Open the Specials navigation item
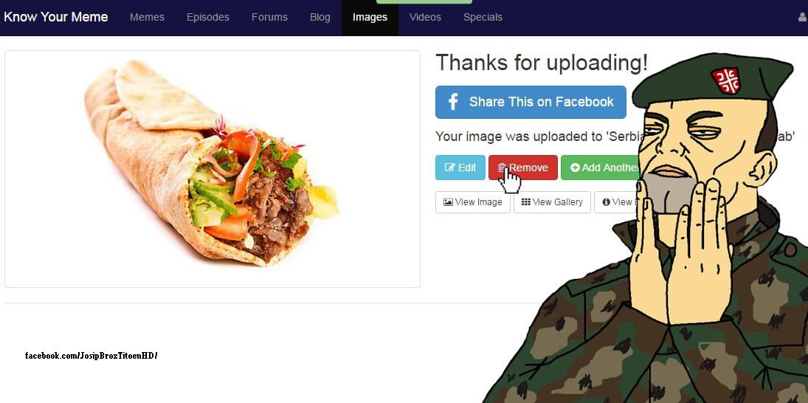 pos(483,17)
